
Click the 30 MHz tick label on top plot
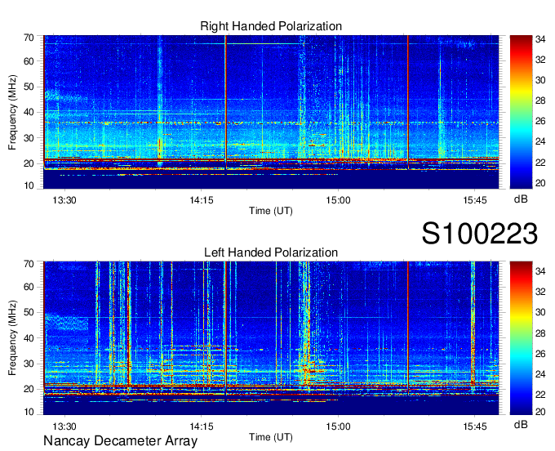(29, 138)
